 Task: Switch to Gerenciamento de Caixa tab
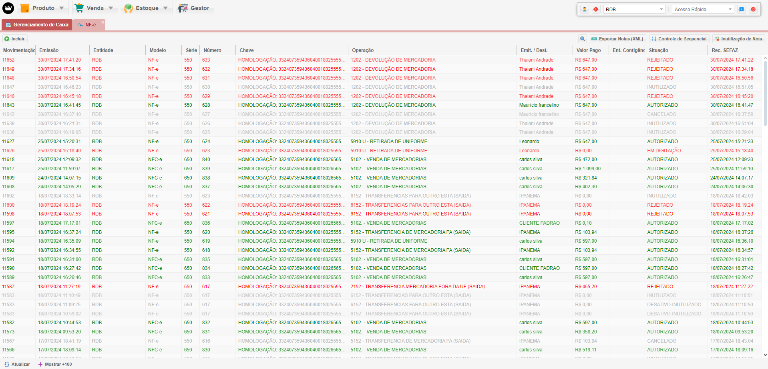click(37, 25)
